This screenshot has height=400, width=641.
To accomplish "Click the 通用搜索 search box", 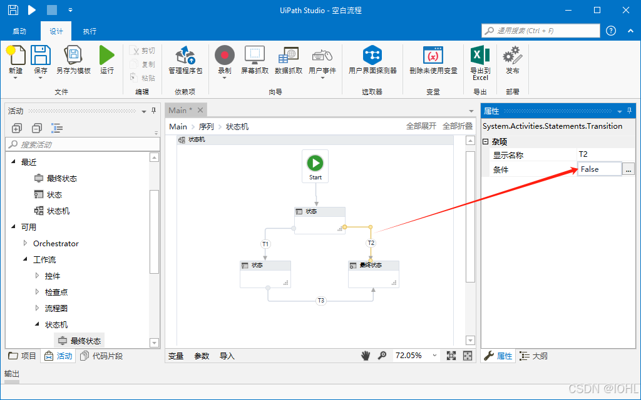I will (x=540, y=31).
